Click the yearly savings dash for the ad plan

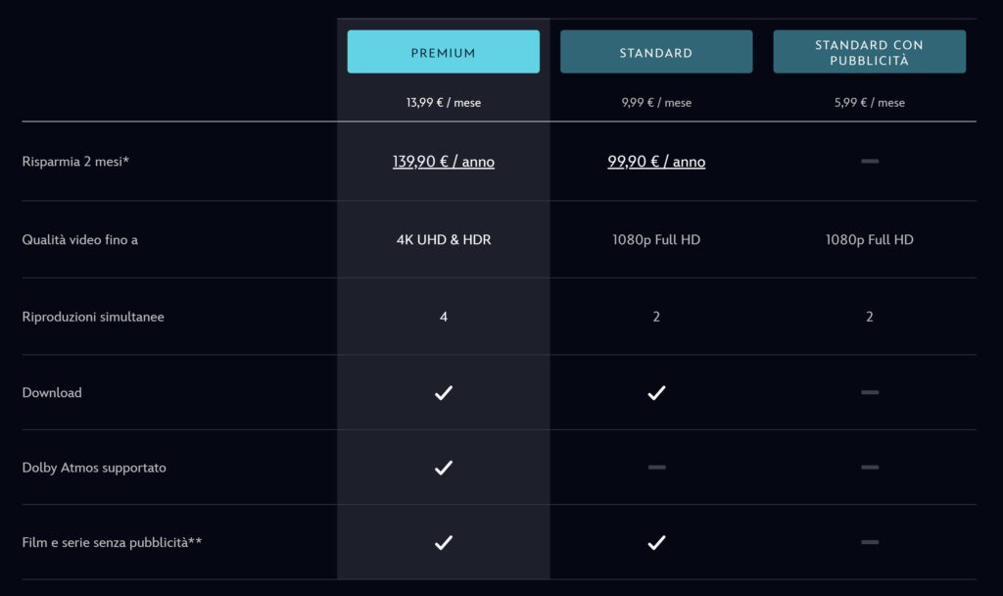tap(870, 161)
